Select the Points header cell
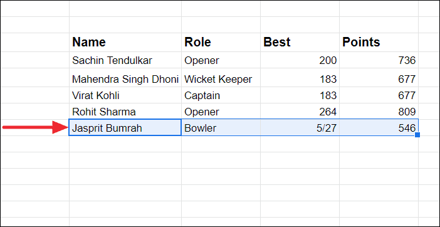 coord(379,43)
